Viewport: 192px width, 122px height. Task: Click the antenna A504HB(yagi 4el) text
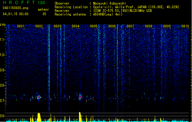click(108, 14)
